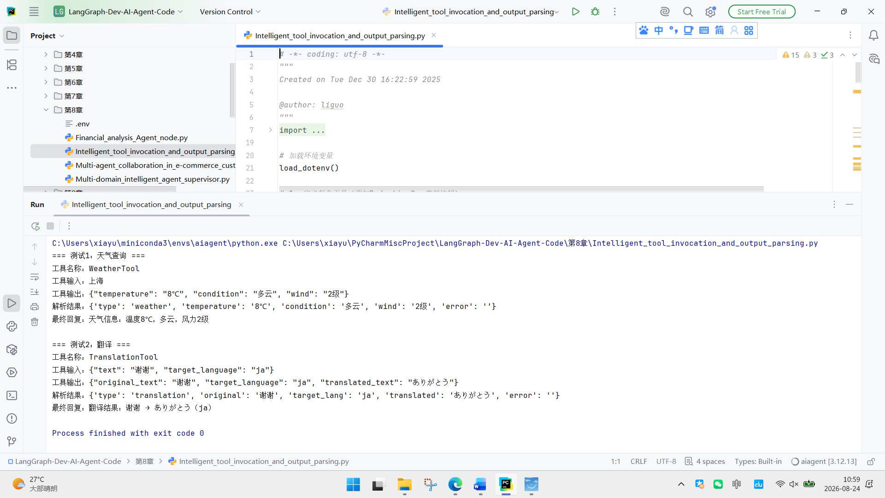Screen dimensions: 885x498
Task: Click the script path link in the console
Action: (x=550, y=243)
